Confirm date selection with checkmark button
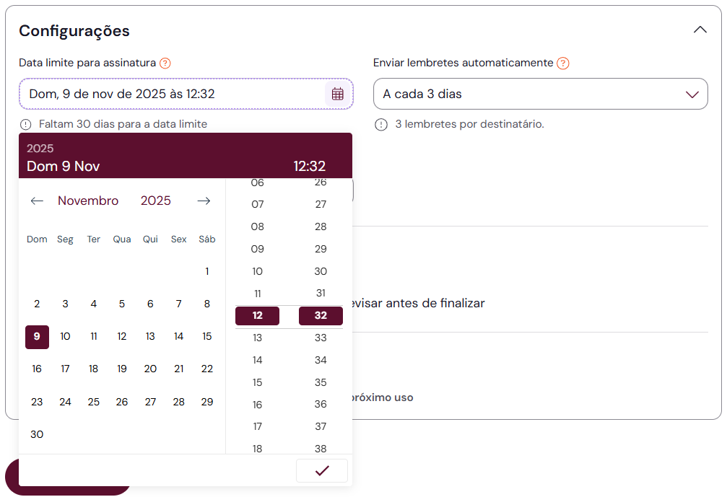 322,470
